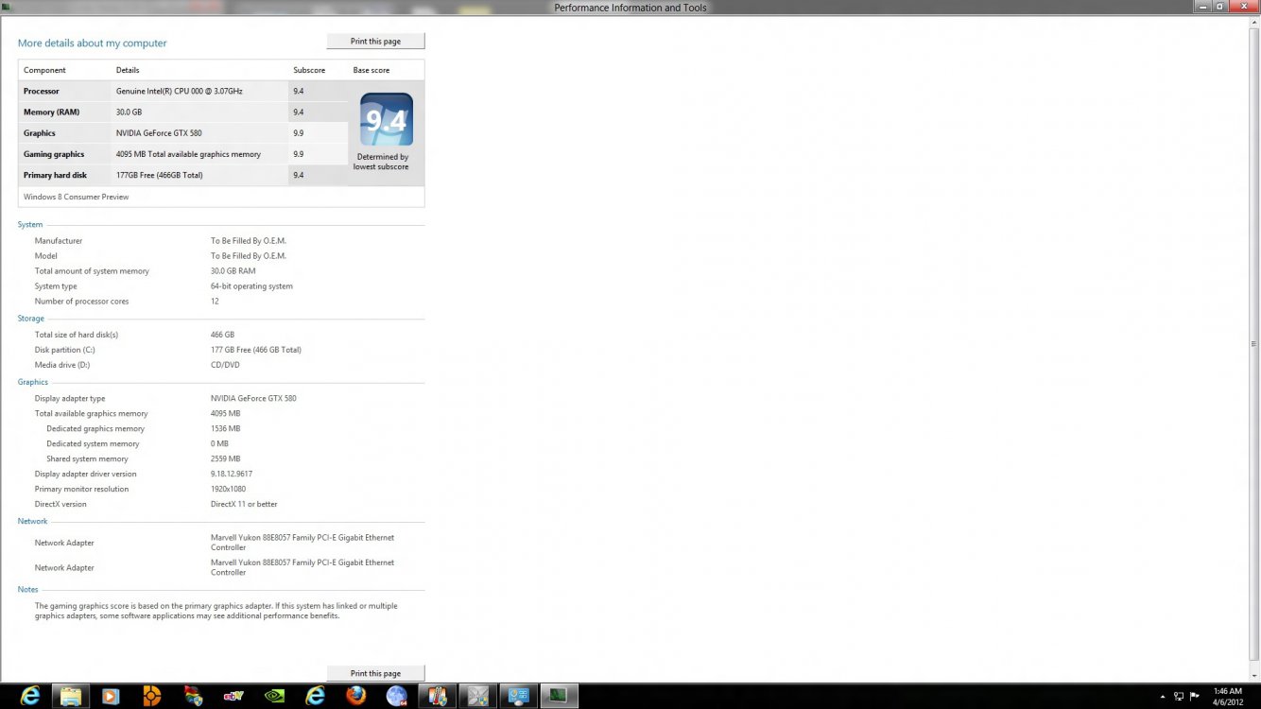
Task: Click the 9.9 subscore in Gaming graphics row
Action: click(x=299, y=154)
